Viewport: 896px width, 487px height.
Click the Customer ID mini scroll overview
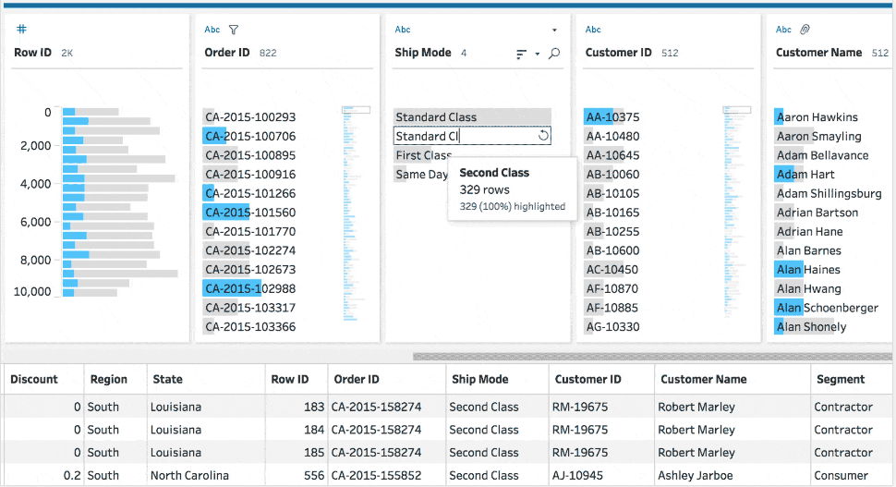point(736,213)
